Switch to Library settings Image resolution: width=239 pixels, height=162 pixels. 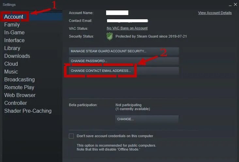pyautogui.click(x=12, y=48)
